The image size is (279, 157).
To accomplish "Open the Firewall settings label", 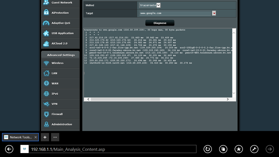I will click(57, 114).
